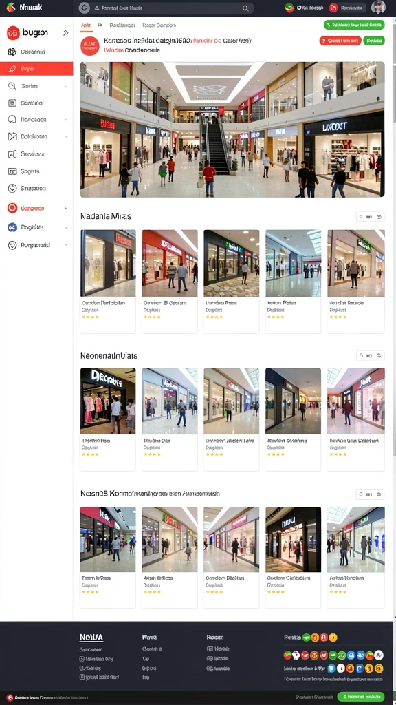396x705 pixels.
Task: Open the large mall escalator banner image
Action: pyautogui.click(x=232, y=129)
